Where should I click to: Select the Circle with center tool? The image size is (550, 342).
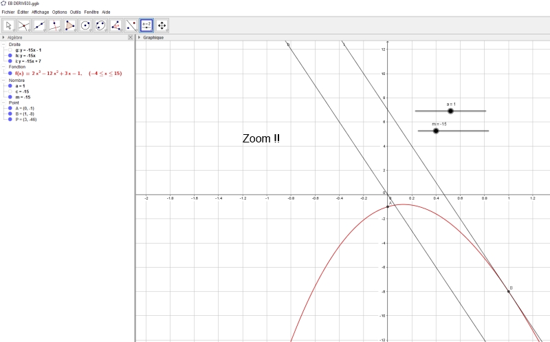[85, 25]
